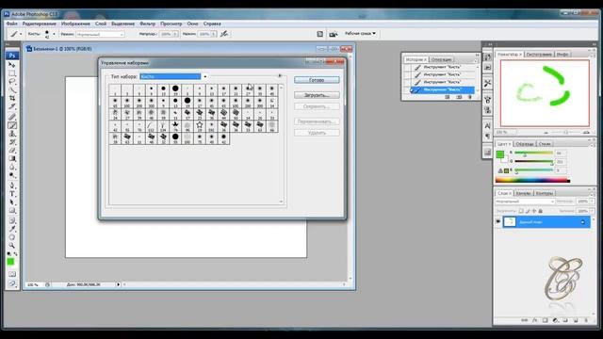Open Preset Manager flyout arrow menu
This screenshot has height=339, width=603.
tap(280, 75)
